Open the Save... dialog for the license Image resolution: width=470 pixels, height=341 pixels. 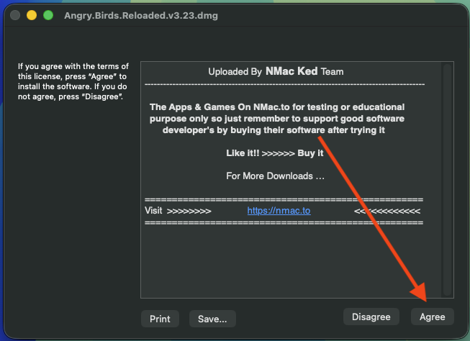212,319
